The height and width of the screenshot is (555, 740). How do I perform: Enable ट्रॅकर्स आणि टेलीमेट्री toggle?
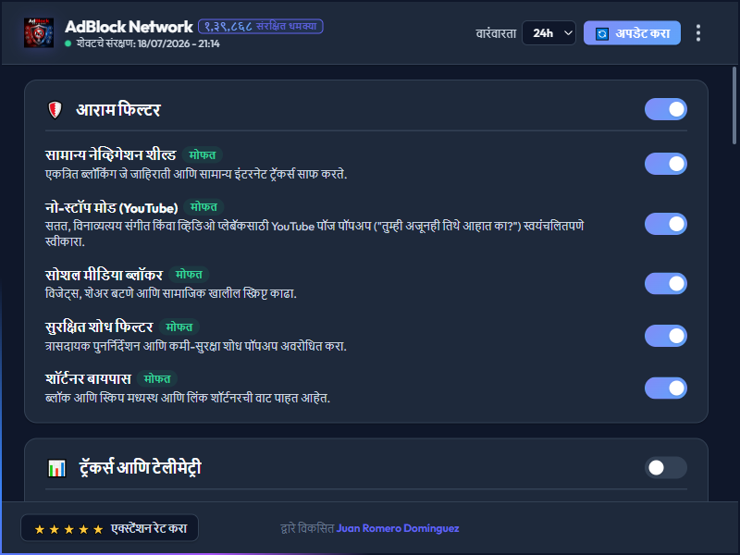665,468
